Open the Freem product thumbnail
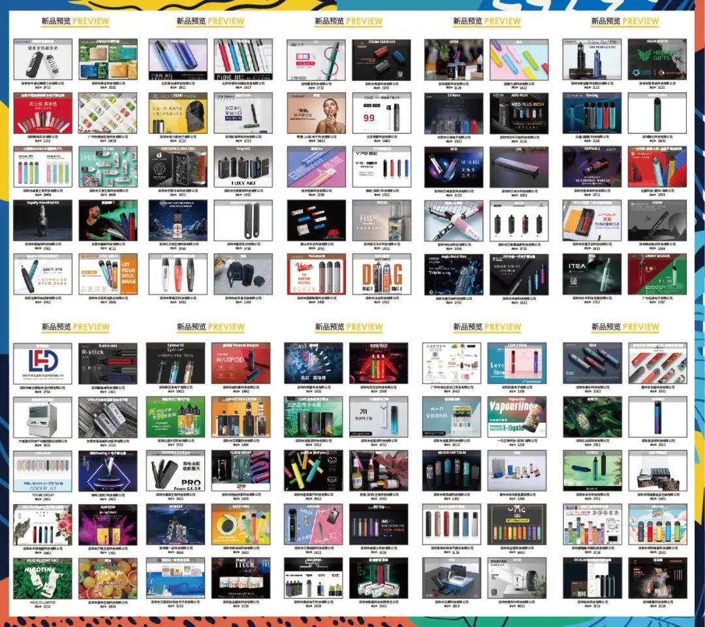This screenshot has height=627, width=705. [241, 579]
